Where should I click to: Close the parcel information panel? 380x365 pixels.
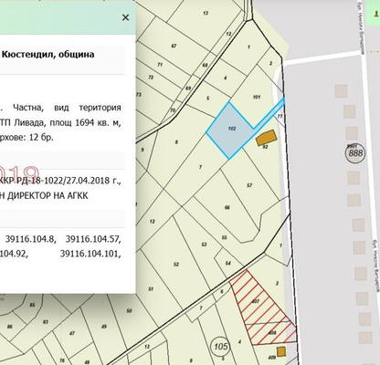pyautogui.click(x=125, y=17)
